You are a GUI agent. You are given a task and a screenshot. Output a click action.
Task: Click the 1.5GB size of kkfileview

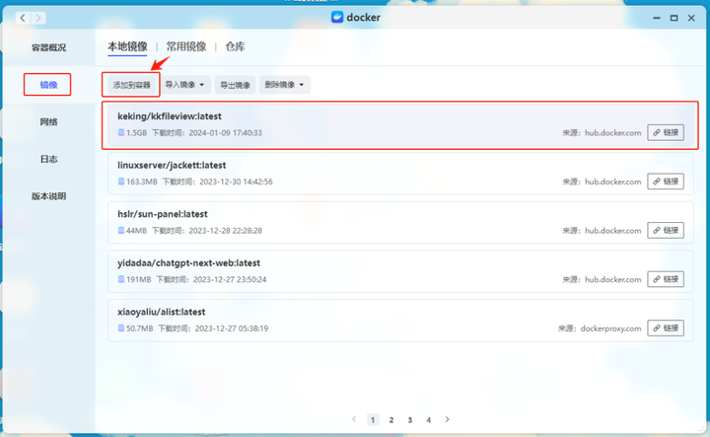pyautogui.click(x=137, y=133)
